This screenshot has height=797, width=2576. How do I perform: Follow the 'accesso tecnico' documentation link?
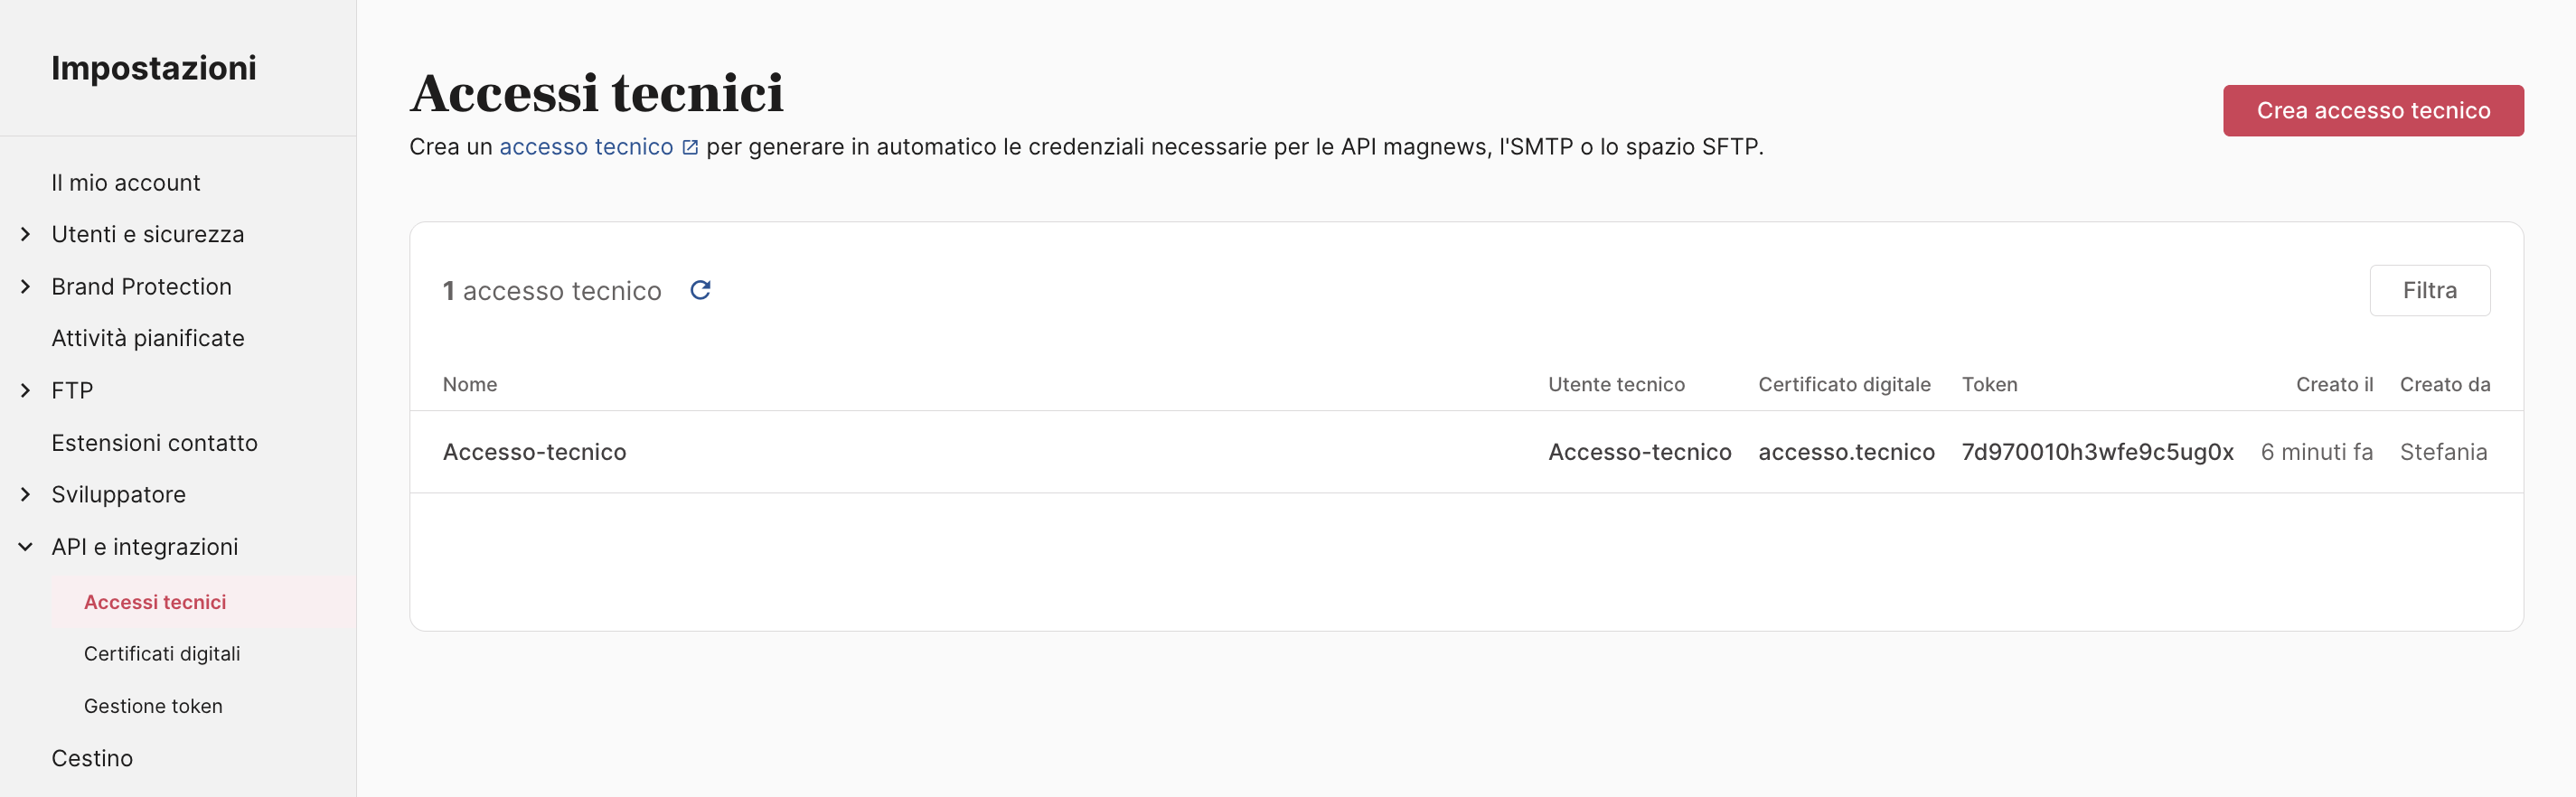586,147
